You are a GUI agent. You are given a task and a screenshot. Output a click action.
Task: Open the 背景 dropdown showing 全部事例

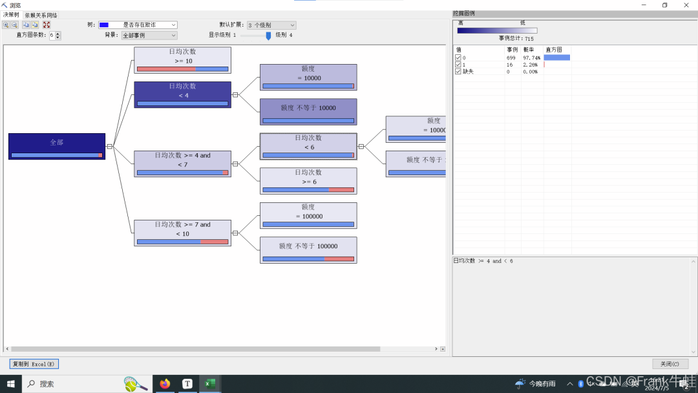point(149,35)
